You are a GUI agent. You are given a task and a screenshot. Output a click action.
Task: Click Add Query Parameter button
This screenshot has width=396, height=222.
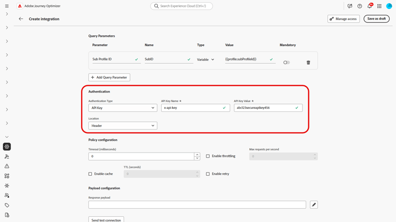(x=109, y=77)
